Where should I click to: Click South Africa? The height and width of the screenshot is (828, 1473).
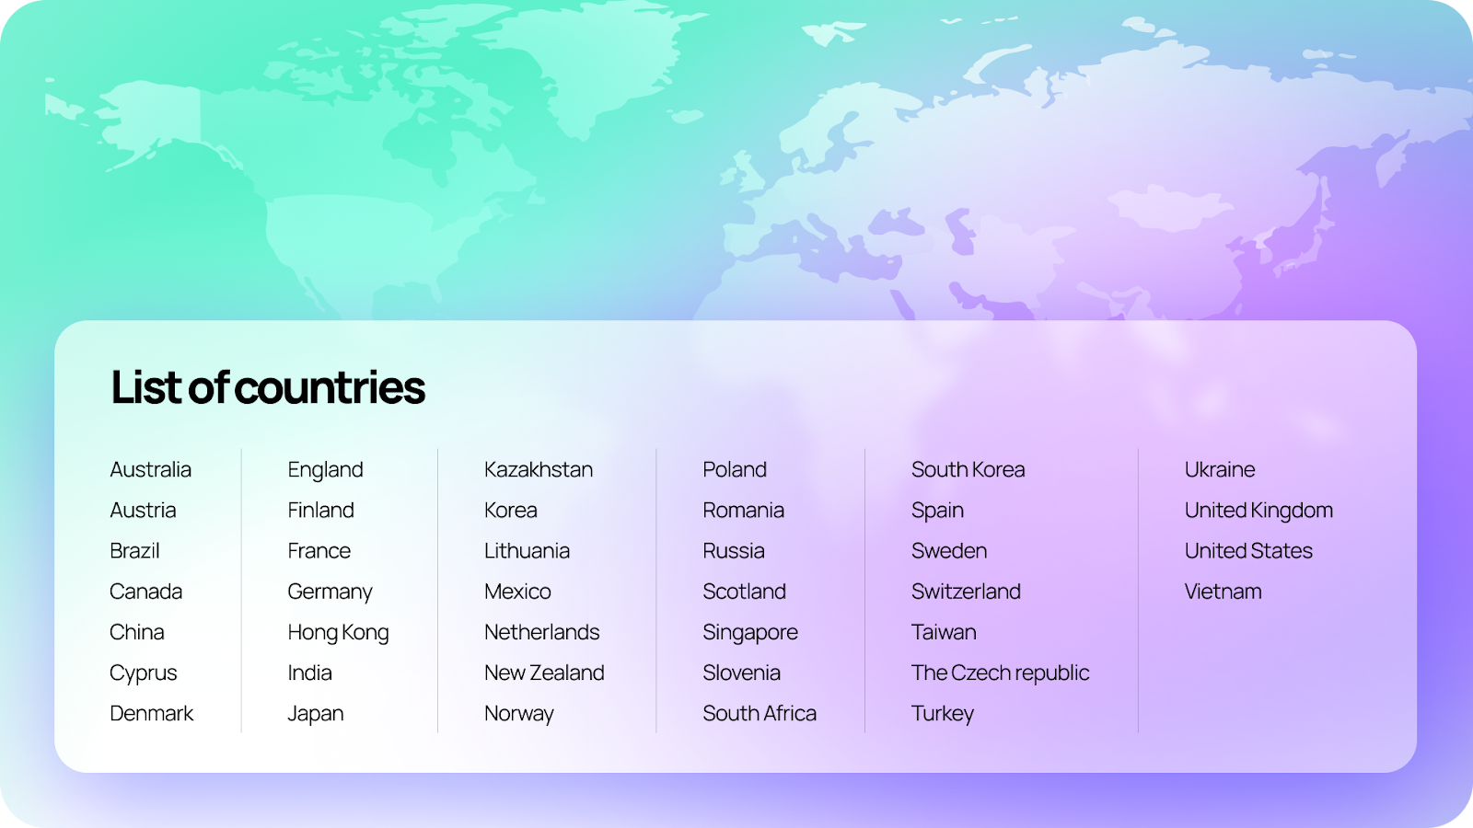coord(760,713)
